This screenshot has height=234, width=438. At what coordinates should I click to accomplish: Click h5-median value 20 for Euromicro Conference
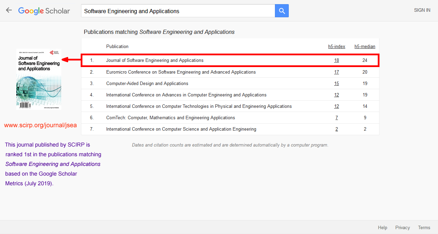[x=365, y=72]
